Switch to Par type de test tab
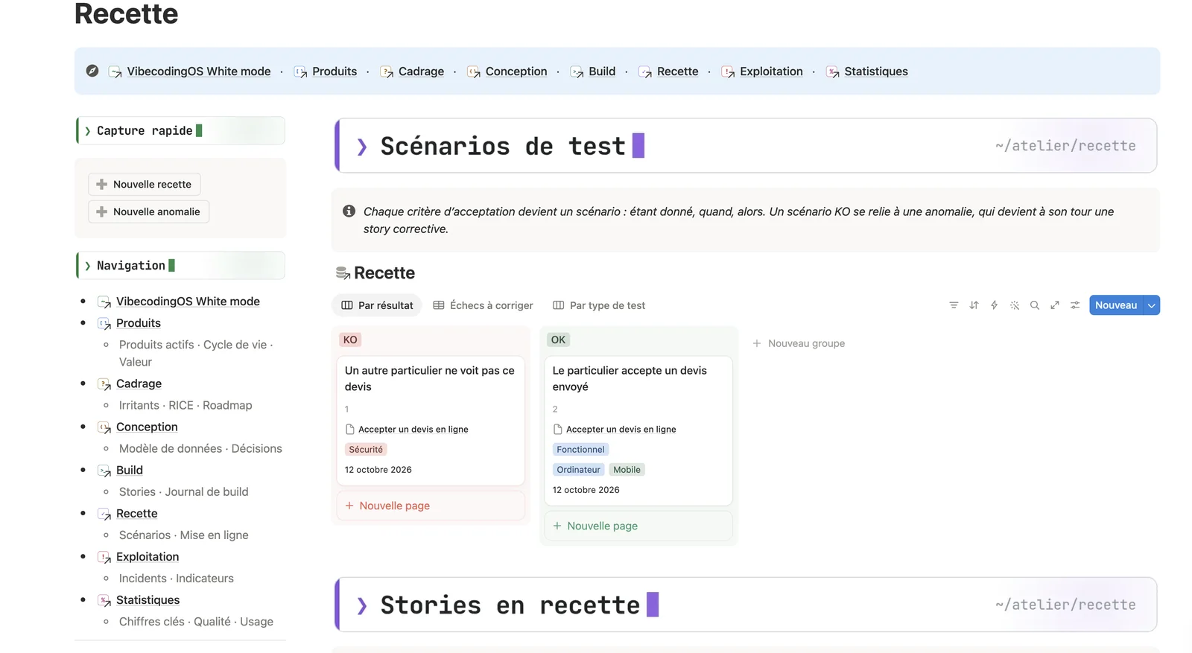Image resolution: width=1192 pixels, height=653 pixels. pyautogui.click(x=599, y=305)
